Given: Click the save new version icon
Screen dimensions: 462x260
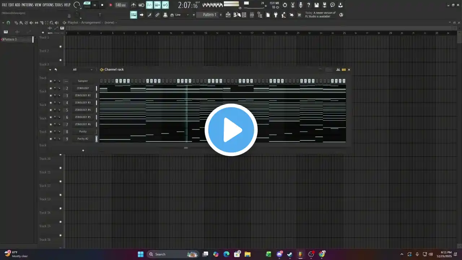Looking at the screenshot, I should coord(324,5).
